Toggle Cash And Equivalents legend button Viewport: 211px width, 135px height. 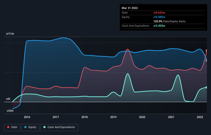pyautogui.click(x=59, y=127)
